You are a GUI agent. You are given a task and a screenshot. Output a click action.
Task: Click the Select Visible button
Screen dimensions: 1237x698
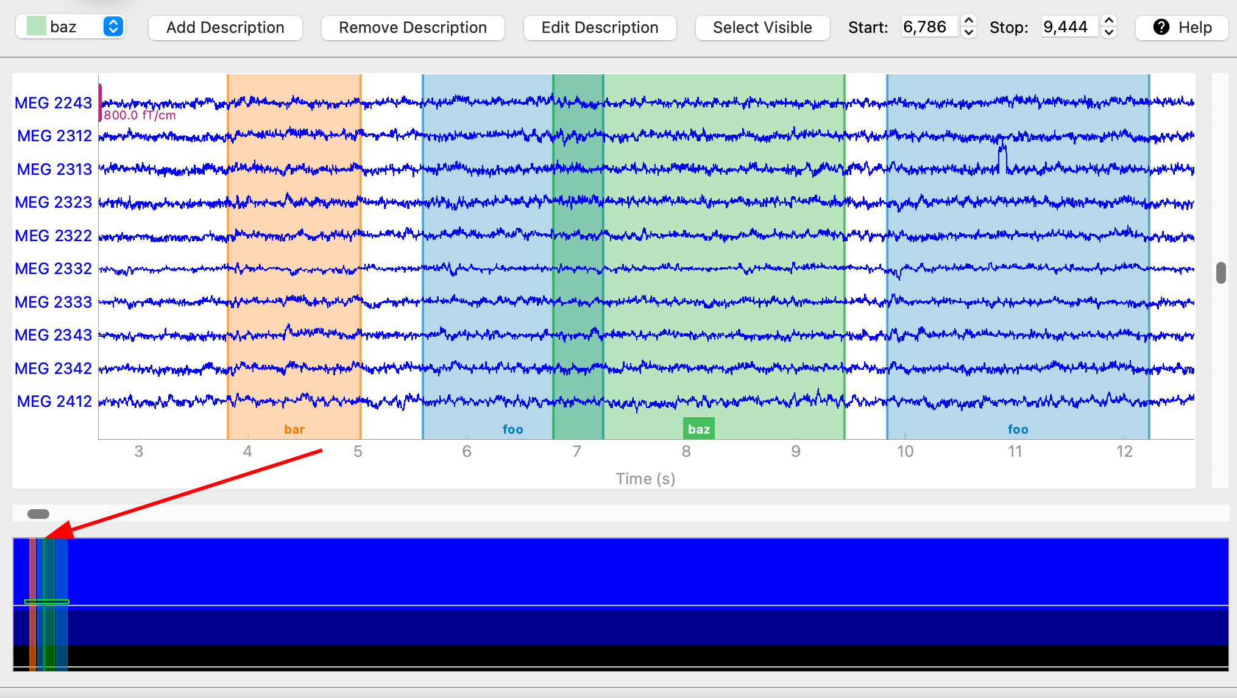pos(762,27)
